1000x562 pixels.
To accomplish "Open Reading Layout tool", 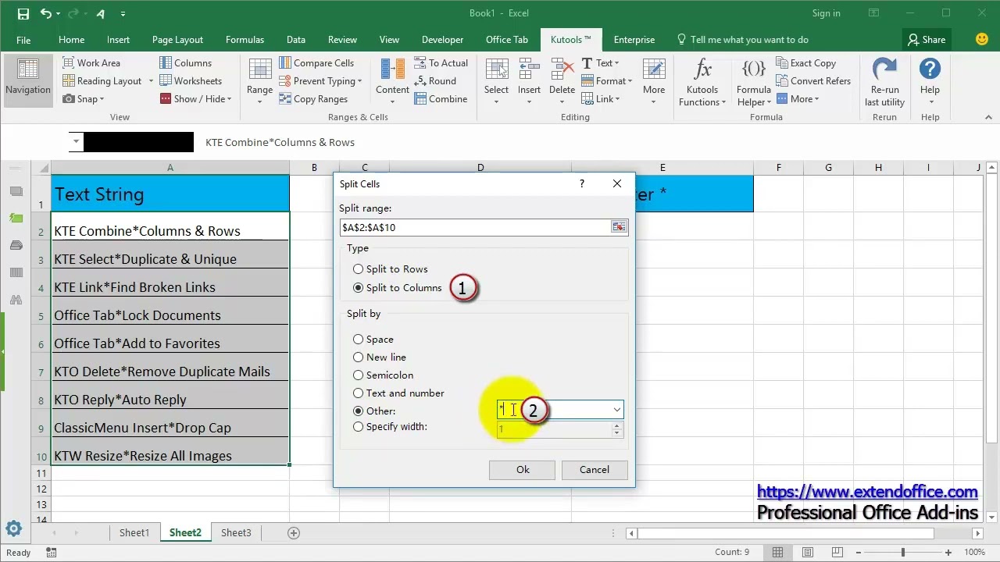I will click(107, 81).
